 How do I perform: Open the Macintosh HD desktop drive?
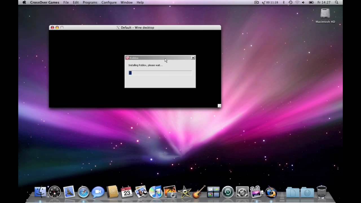[x=325, y=16]
